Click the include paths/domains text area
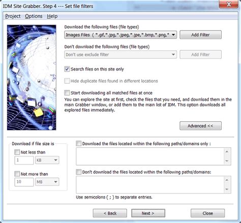 pos(150,156)
